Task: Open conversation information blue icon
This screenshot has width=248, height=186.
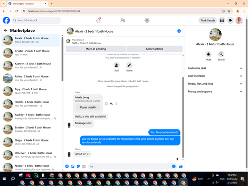Action: coord(179,31)
